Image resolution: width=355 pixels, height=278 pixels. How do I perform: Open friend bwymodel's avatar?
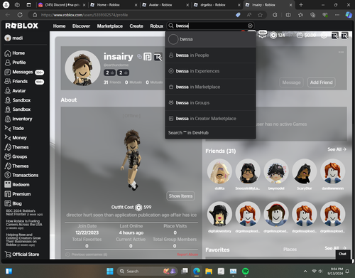276,171
